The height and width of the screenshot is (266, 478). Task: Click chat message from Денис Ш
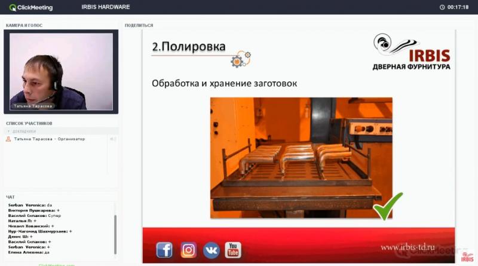[x=20, y=236]
